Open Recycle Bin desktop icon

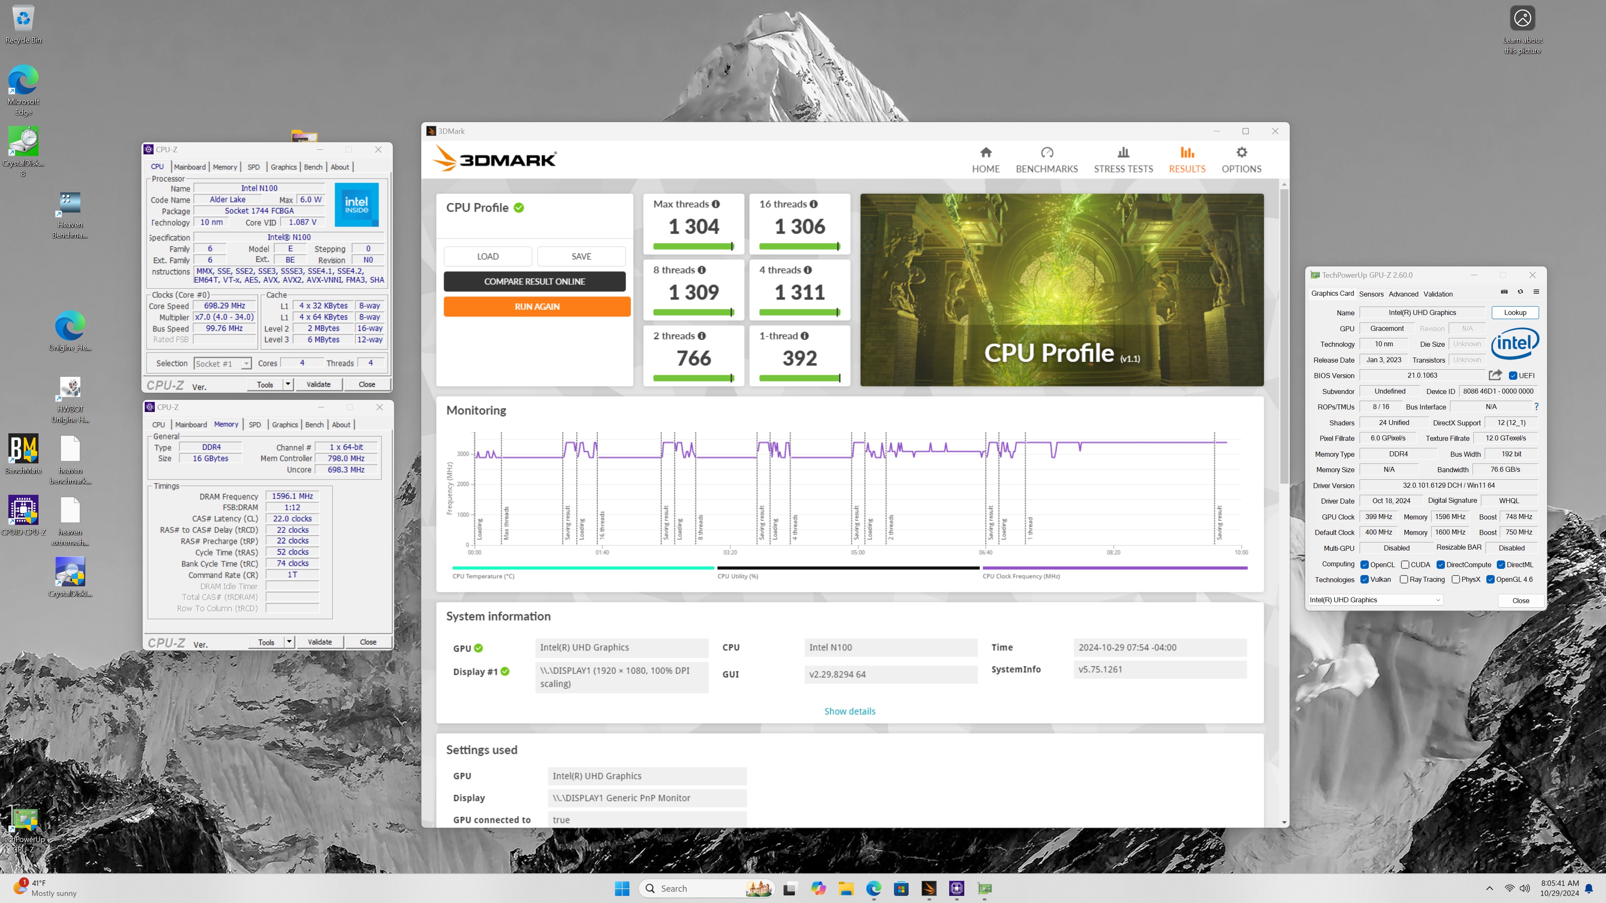(x=23, y=25)
